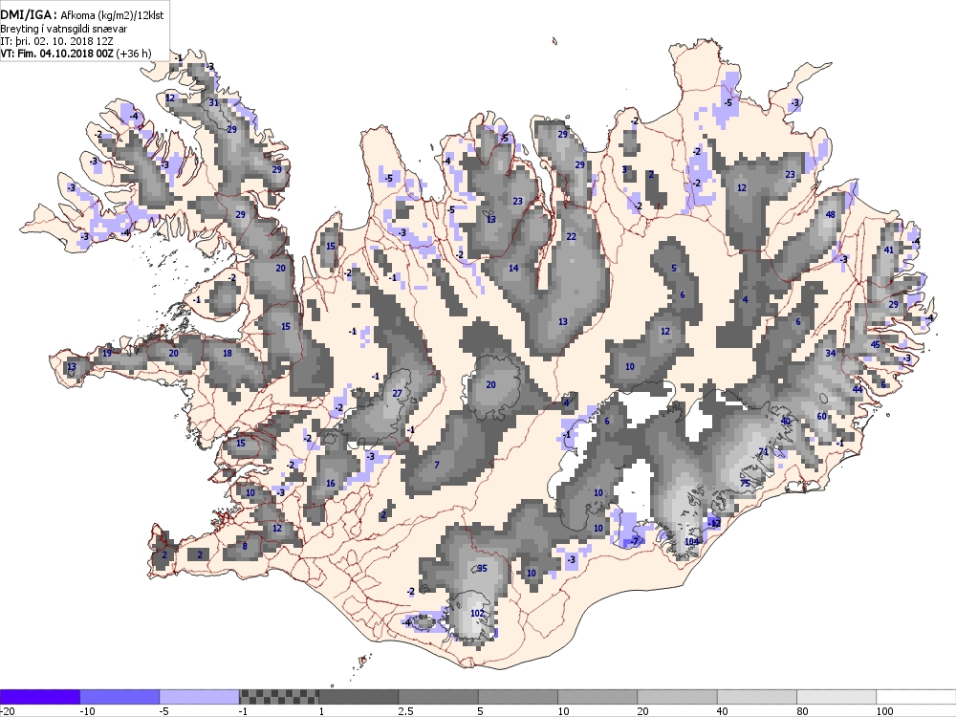Click the '100' legend label
The width and height of the screenshot is (956, 717).
tap(884, 711)
